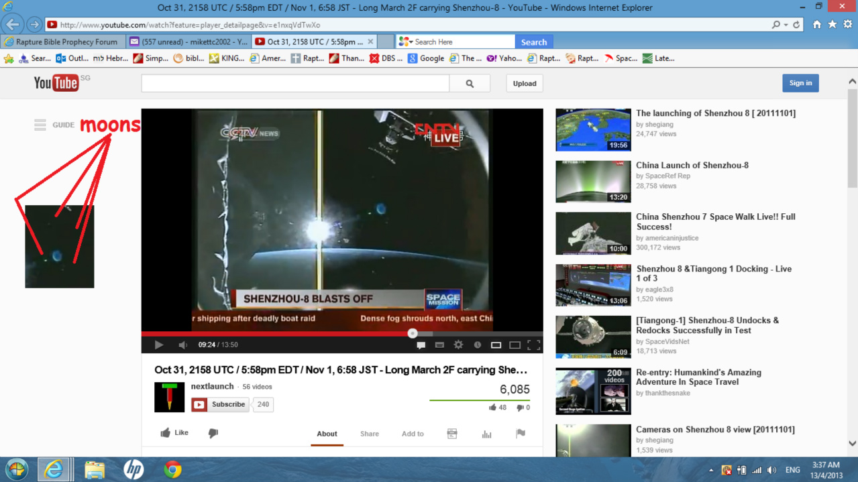Subscribe to the nextlaunch channel
The height and width of the screenshot is (482, 858).
pyautogui.click(x=220, y=404)
